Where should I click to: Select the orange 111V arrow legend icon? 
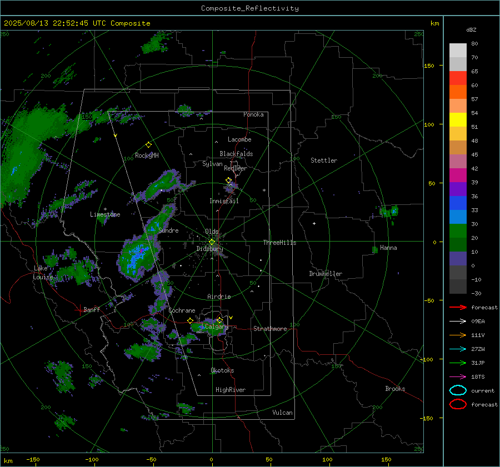pos(458,335)
